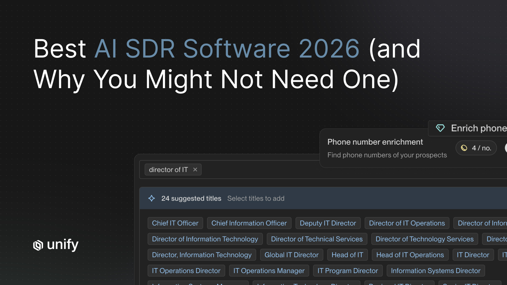507x285 pixels.
Task: Click the title search input field
Action: click(323, 170)
